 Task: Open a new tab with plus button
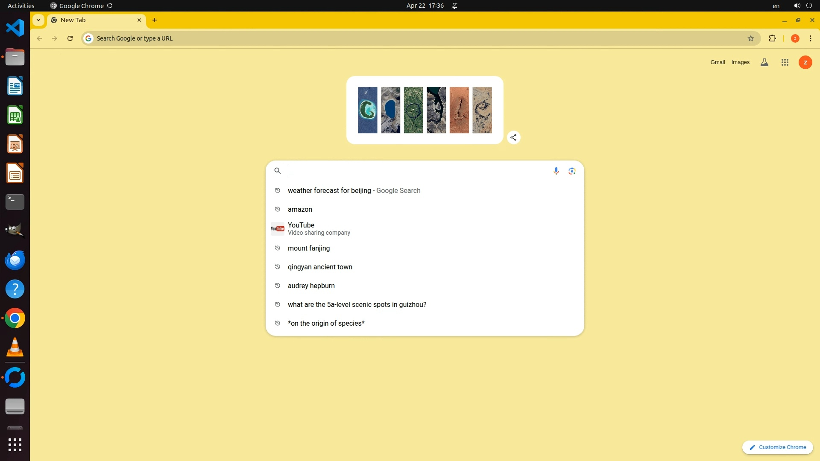[x=155, y=20]
